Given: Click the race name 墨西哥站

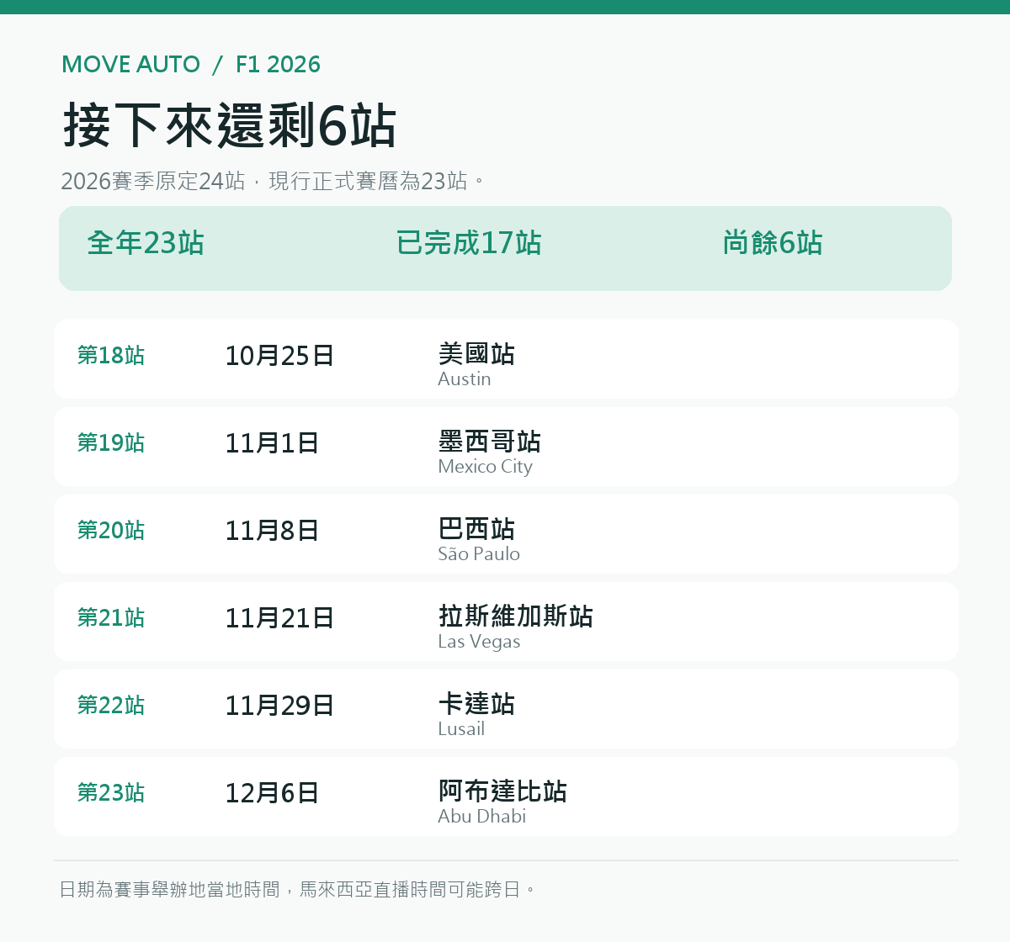Looking at the screenshot, I should click(x=490, y=442).
